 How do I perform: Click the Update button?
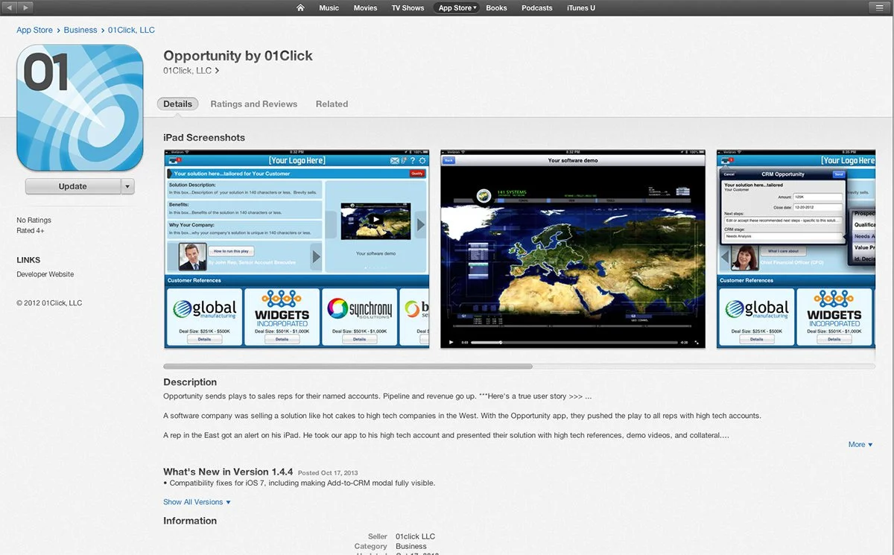pyautogui.click(x=73, y=186)
